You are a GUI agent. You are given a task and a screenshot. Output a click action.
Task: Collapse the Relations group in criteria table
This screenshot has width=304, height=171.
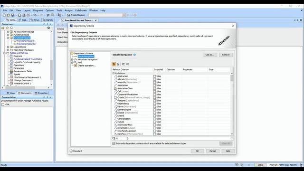coord(114,73)
